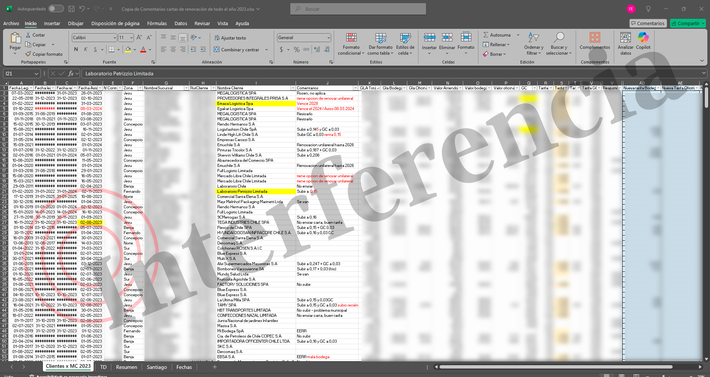Screen dimensions: 710x377
Task: Toggle italic K formatting
Action: pos(86,49)
